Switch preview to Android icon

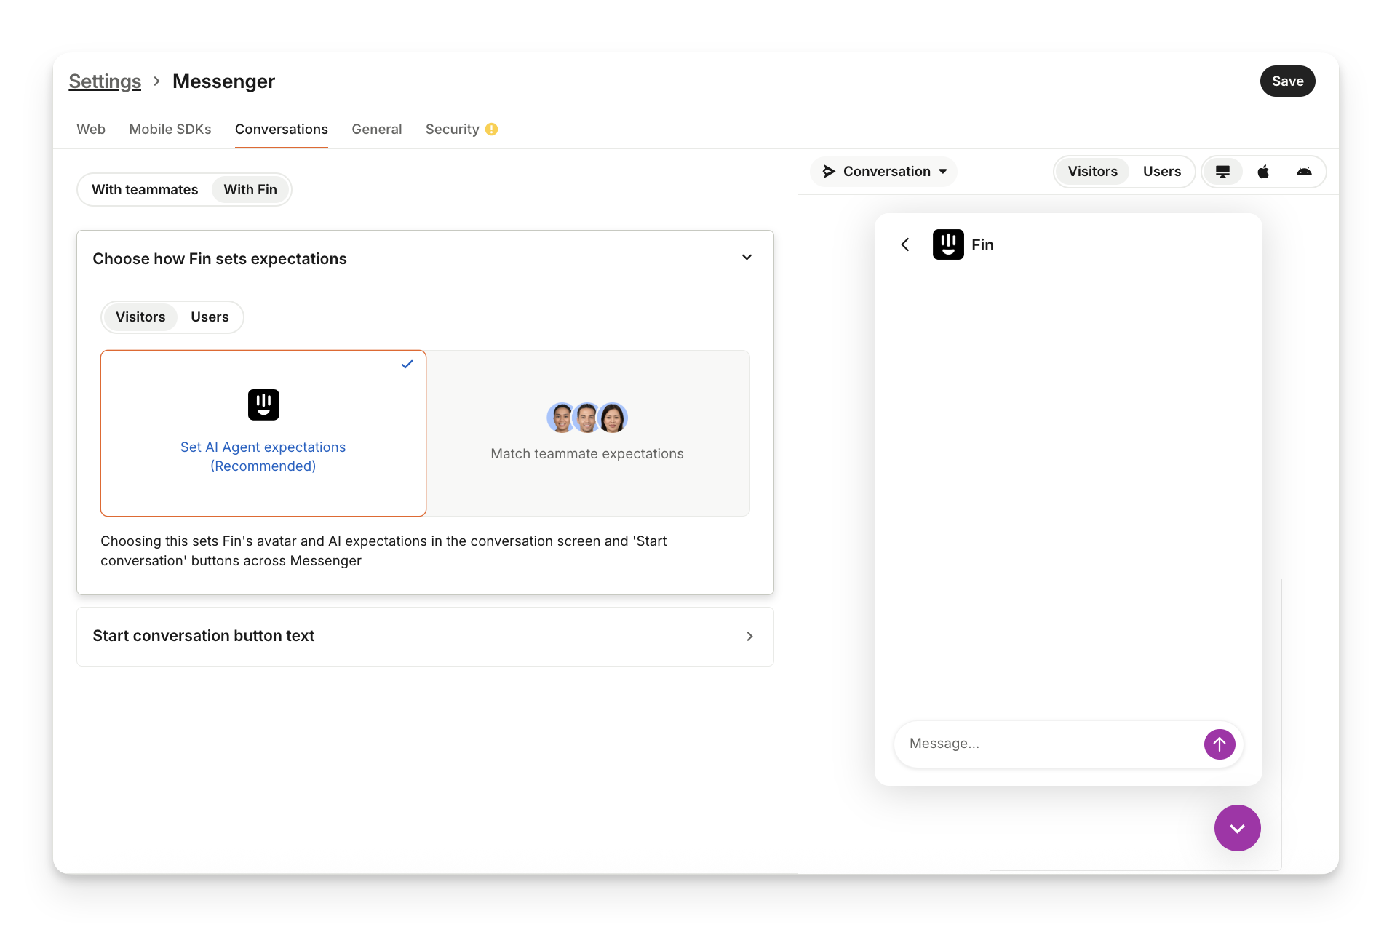click(x=1304, y=172)
